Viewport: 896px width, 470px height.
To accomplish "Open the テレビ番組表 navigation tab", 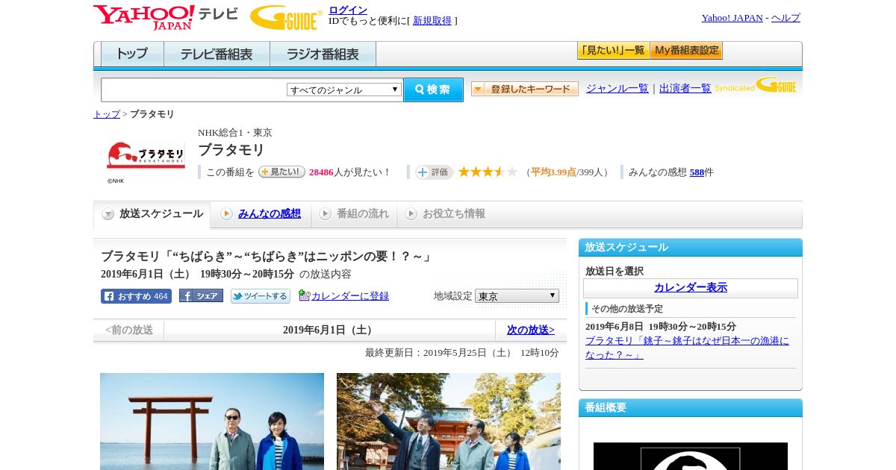I will tap(217, 54).
